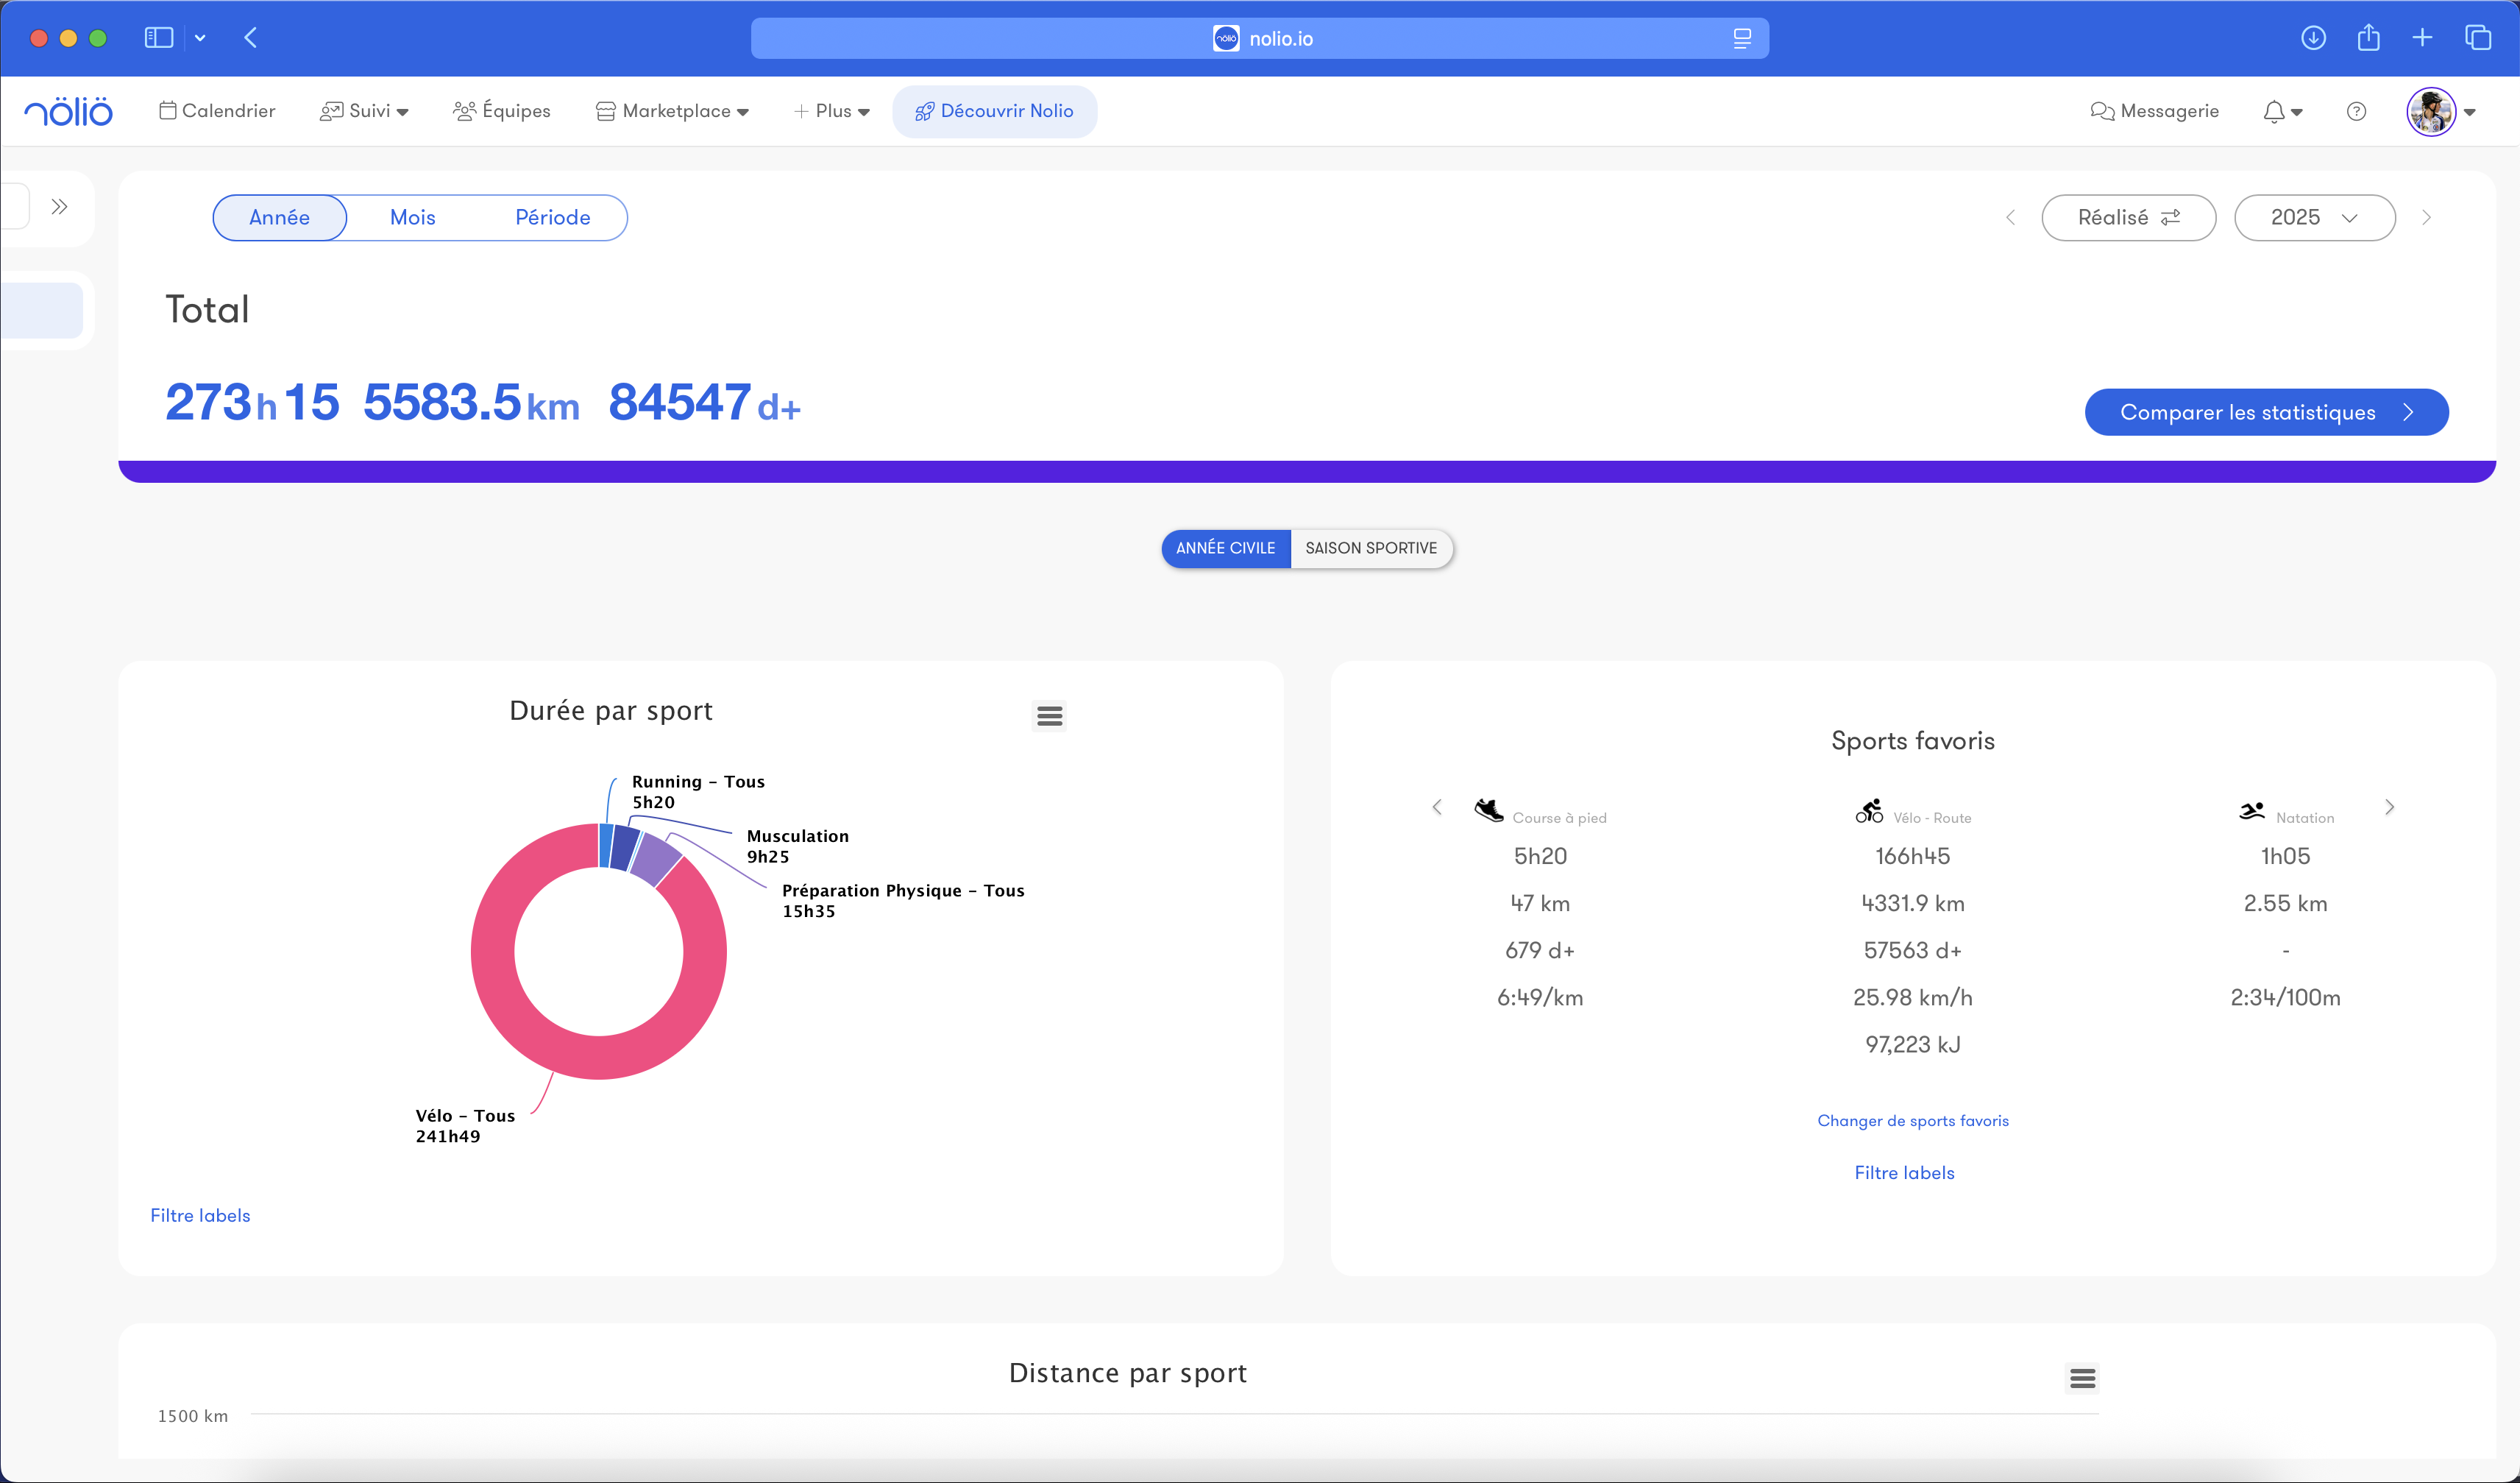The height and width of the screenshot is (1483, 2520).
Task: Open the Distance par sport hamburger menu
Action: pos(2082,1379)
